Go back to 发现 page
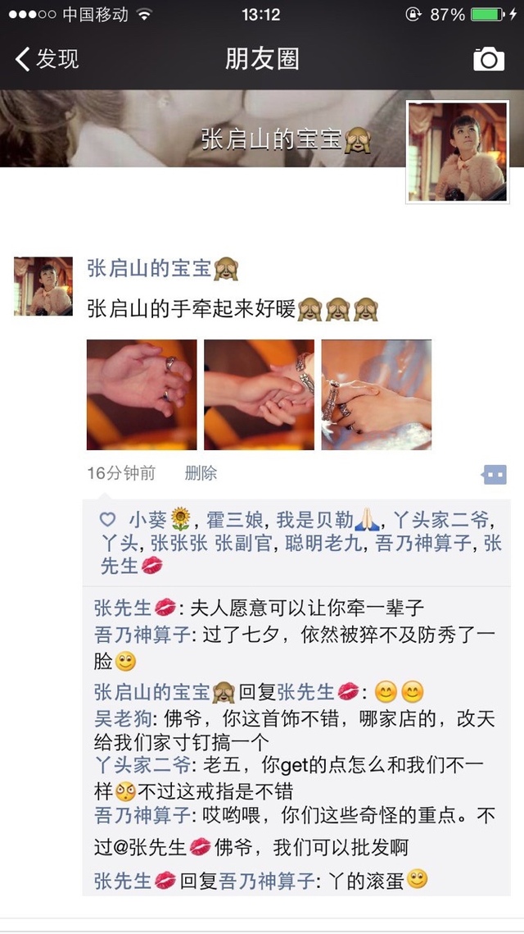The height and width of the screenshot is (934, 524). click(x=47, y=59)
